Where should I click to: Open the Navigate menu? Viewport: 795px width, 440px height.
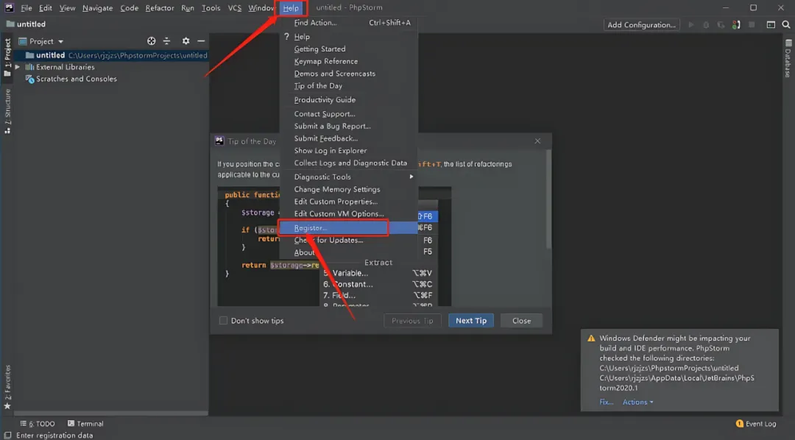pyautogui.click(x=97, y=7)
